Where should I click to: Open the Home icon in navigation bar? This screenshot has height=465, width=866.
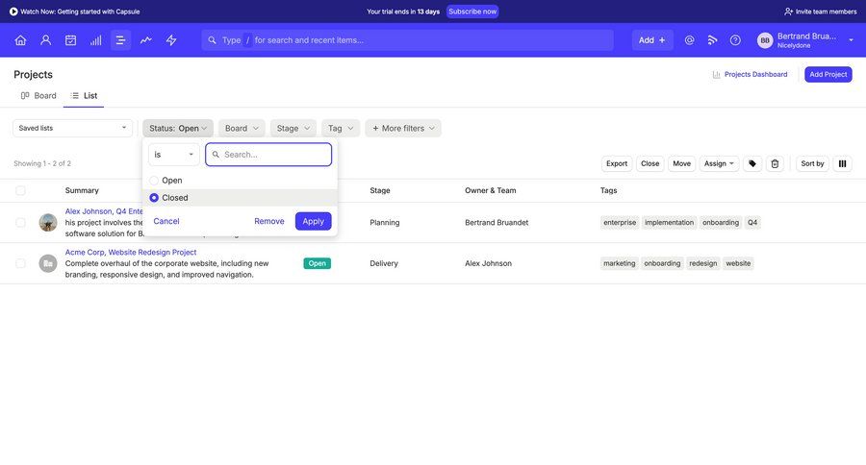pyautogui.click(x=20, y=40)
